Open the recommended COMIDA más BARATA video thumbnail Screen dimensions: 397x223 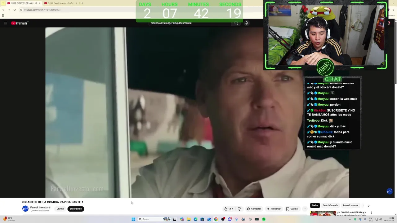pos(323,213)
